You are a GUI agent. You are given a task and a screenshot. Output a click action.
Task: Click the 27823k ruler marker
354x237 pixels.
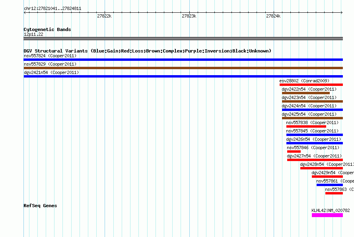tap(189, 16)
